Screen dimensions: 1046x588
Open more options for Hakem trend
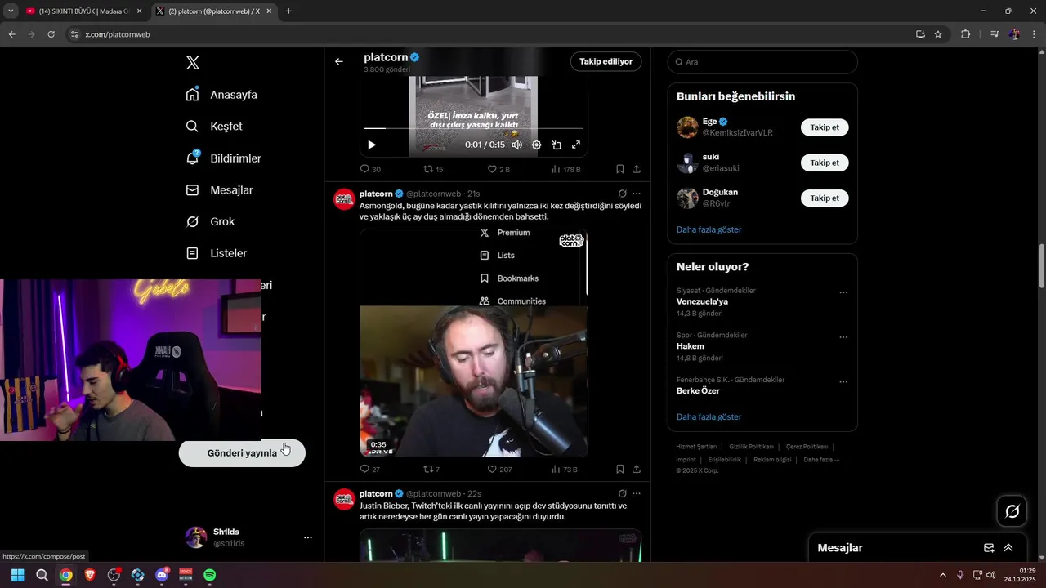pos(843,336)
